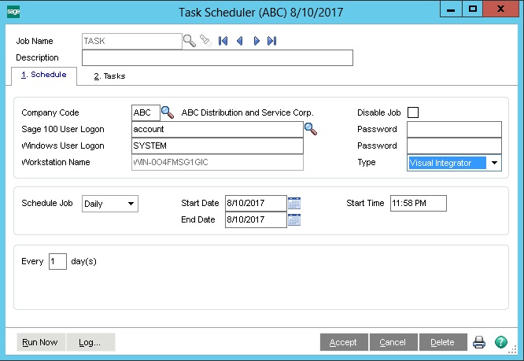The width and height of the screenshot is (524, 361).
Task: Open the Company Code lookup
Action: (168, 112)
